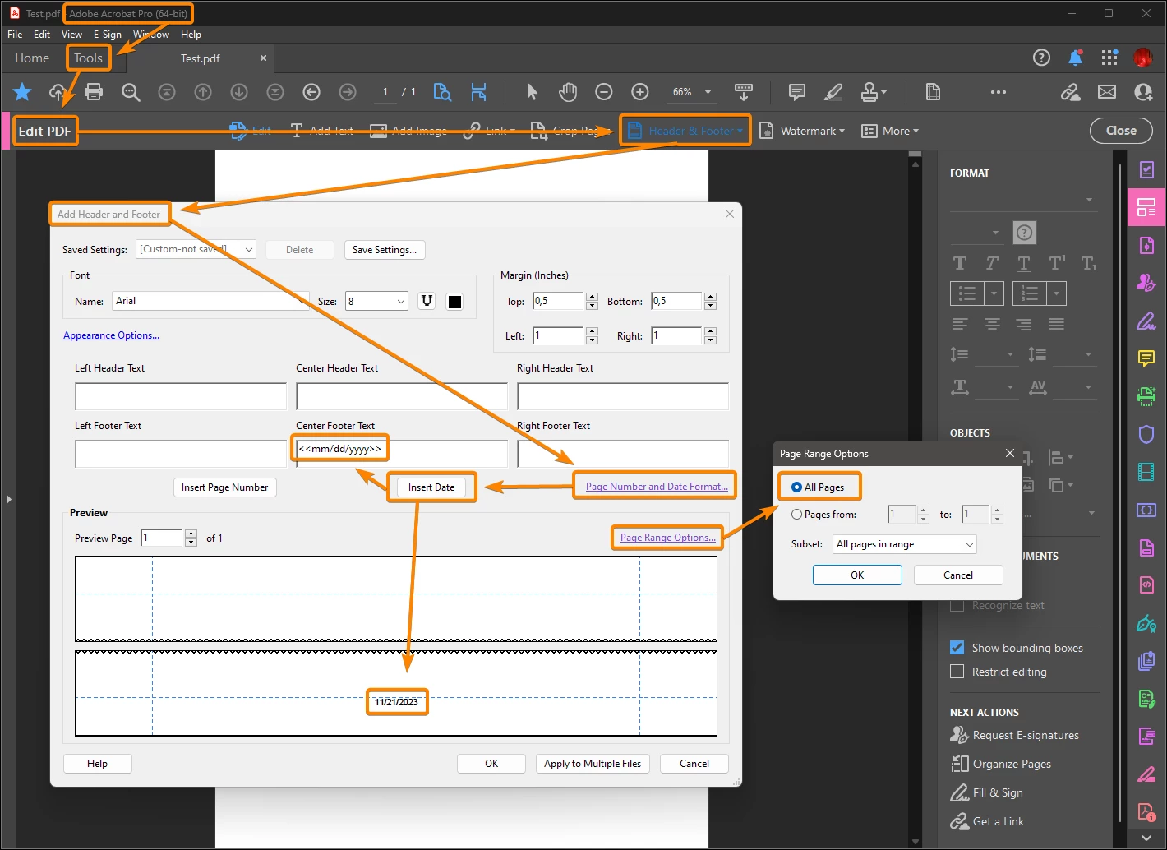Click the print icon in toolbar

pos(94,92)
